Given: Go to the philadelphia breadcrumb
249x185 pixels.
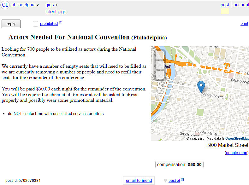Looking at the screenshot, I should point(23,5).
